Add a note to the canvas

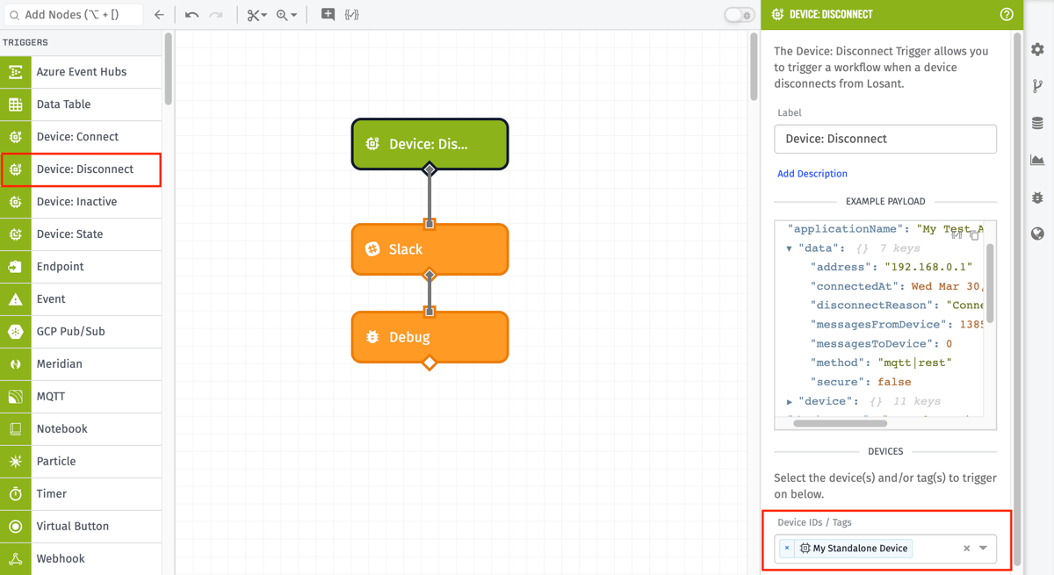(x=328, y=14)
